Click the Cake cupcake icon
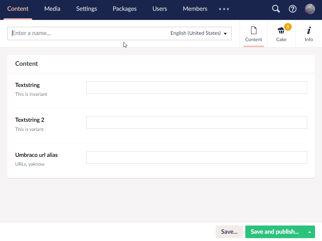Viewport: 322px width, 241px height. [281, 30]
